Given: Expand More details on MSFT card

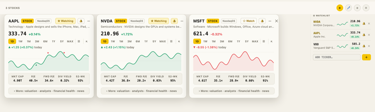Looking at the screenshot, I should (x=234, y=91).
